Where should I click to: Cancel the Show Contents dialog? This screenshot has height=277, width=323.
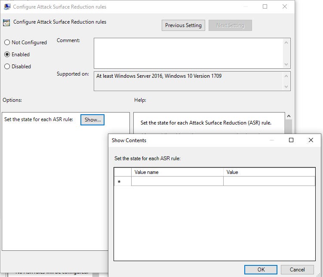[x=297, y=270]
